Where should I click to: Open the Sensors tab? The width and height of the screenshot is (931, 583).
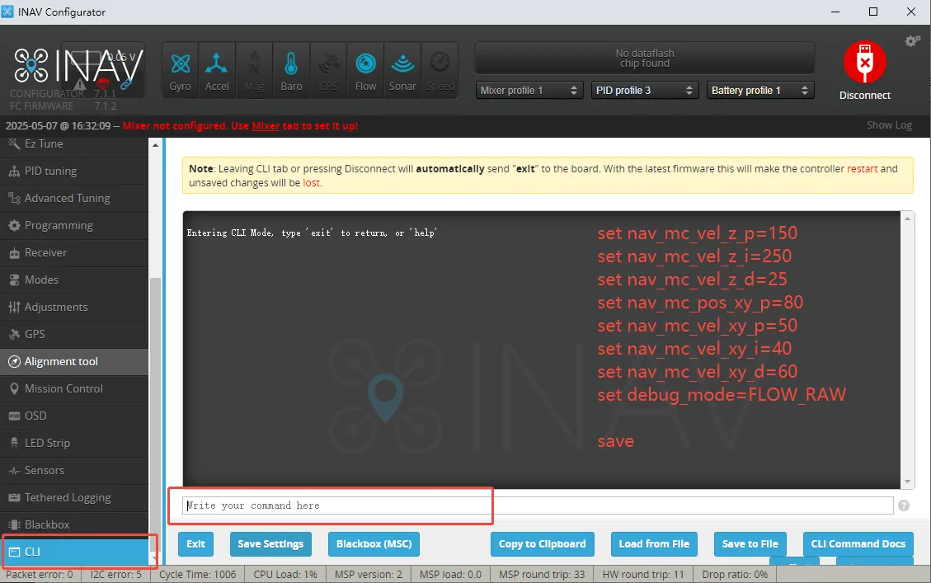click(x=74, y=470)
